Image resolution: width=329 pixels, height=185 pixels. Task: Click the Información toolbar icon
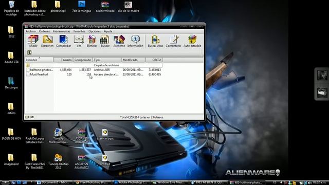(135, 41)
